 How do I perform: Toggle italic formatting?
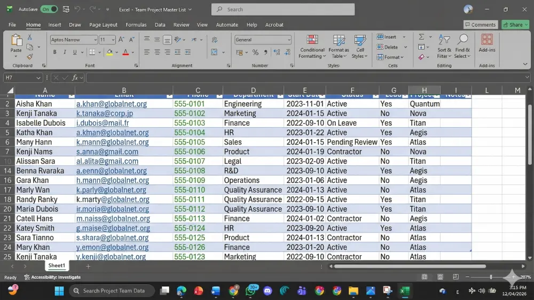pyautogui.click(x=65, y=52)
